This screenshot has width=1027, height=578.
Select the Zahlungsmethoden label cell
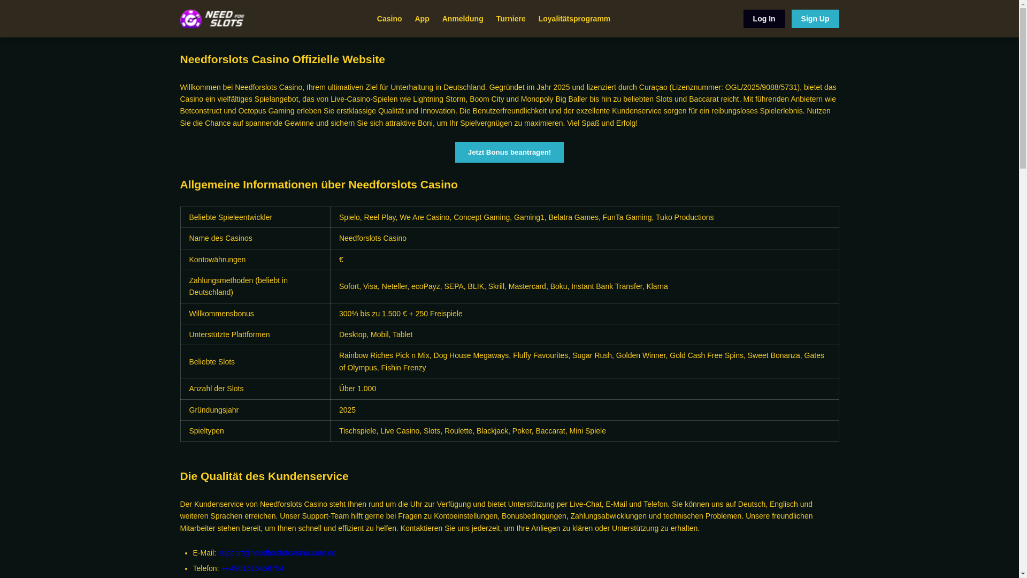point(255,286)
